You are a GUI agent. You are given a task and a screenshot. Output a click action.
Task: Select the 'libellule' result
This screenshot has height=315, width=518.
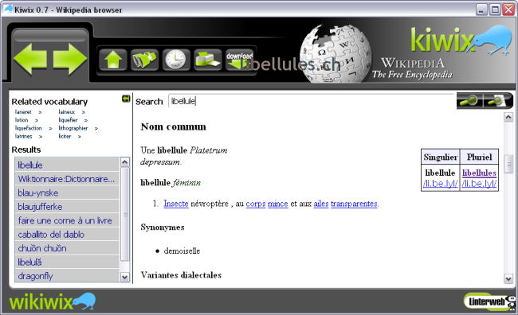(x=67, y=165)
